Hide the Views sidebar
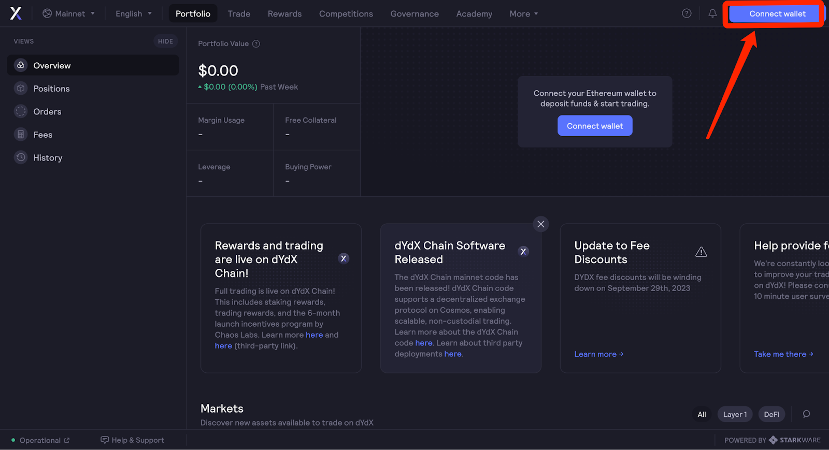This screenshot has width=829, height=450. pos(165,41)
